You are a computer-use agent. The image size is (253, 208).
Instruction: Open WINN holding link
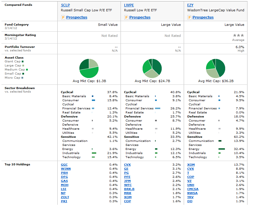(66, 169)
